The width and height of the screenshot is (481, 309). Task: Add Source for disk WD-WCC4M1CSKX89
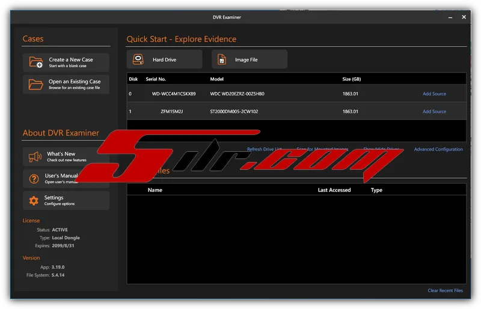click(x=434, y=94)
